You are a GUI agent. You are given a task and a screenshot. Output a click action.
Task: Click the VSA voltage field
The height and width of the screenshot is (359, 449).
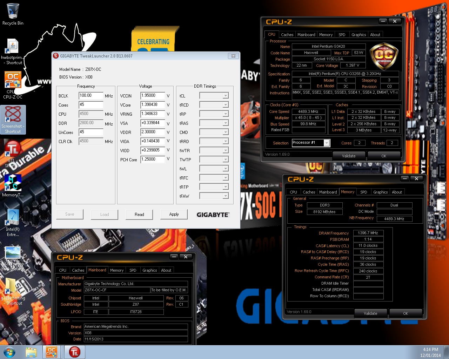pyautogui.click(x=153, y=123)
